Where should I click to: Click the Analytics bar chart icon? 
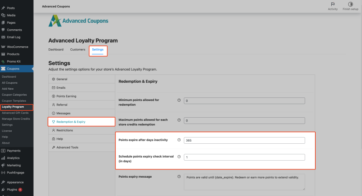(x=3, y=158)
